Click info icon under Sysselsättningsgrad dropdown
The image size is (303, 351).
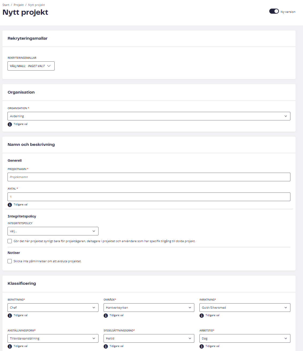click(x=106, y=346)
